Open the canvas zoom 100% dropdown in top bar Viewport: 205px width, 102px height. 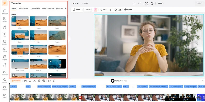pyautogui.click(x=161, y=3)
